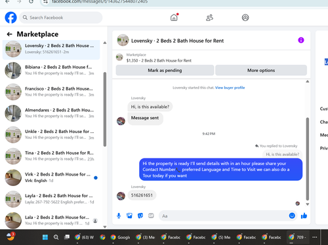Open the Friends icon in top navigation
The image size is (328, 245).
coord(209,18)
